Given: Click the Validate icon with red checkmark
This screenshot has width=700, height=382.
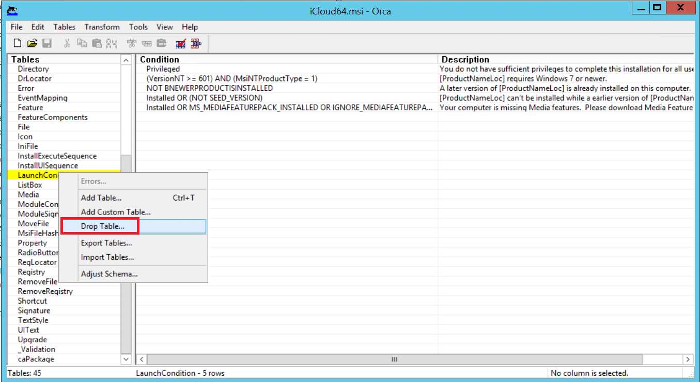Looking at the screenshot, I should 181,43.
